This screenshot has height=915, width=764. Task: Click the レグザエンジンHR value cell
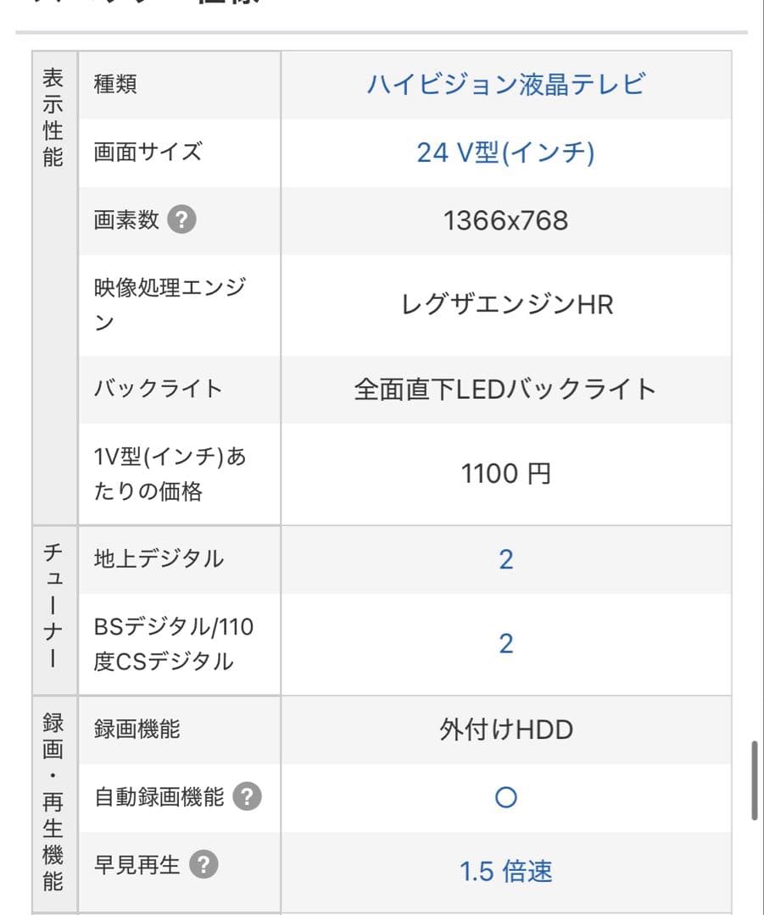click(506, 305)
